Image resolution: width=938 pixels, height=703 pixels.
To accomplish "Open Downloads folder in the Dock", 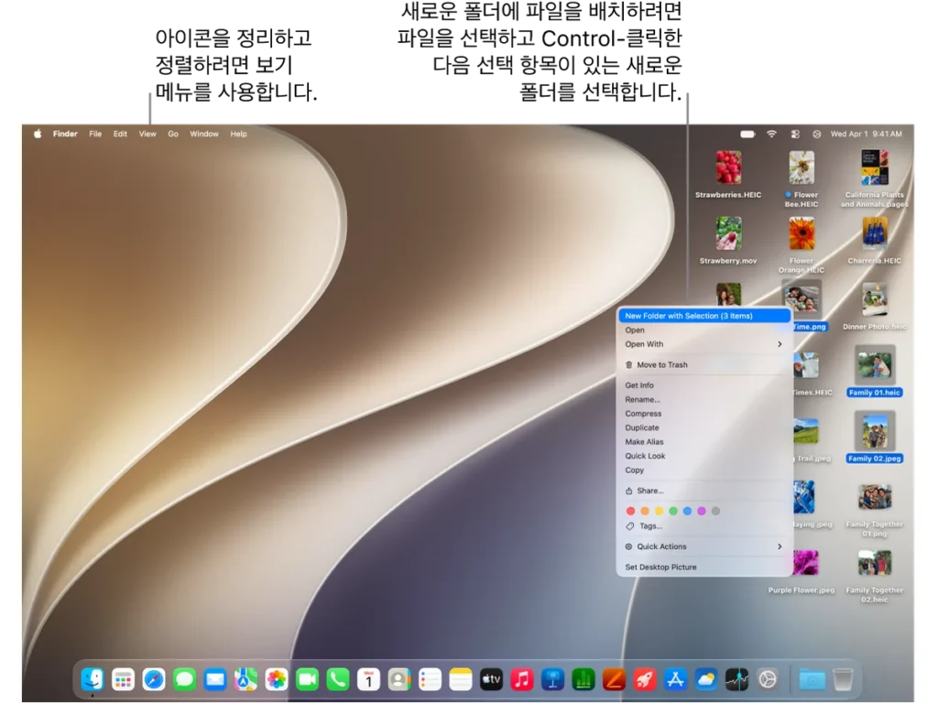I will [x=813, y=680].
